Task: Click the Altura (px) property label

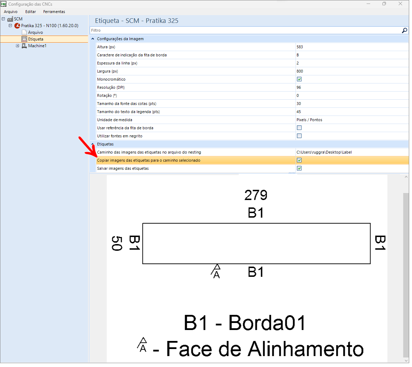Action: (x=107, y=47)
